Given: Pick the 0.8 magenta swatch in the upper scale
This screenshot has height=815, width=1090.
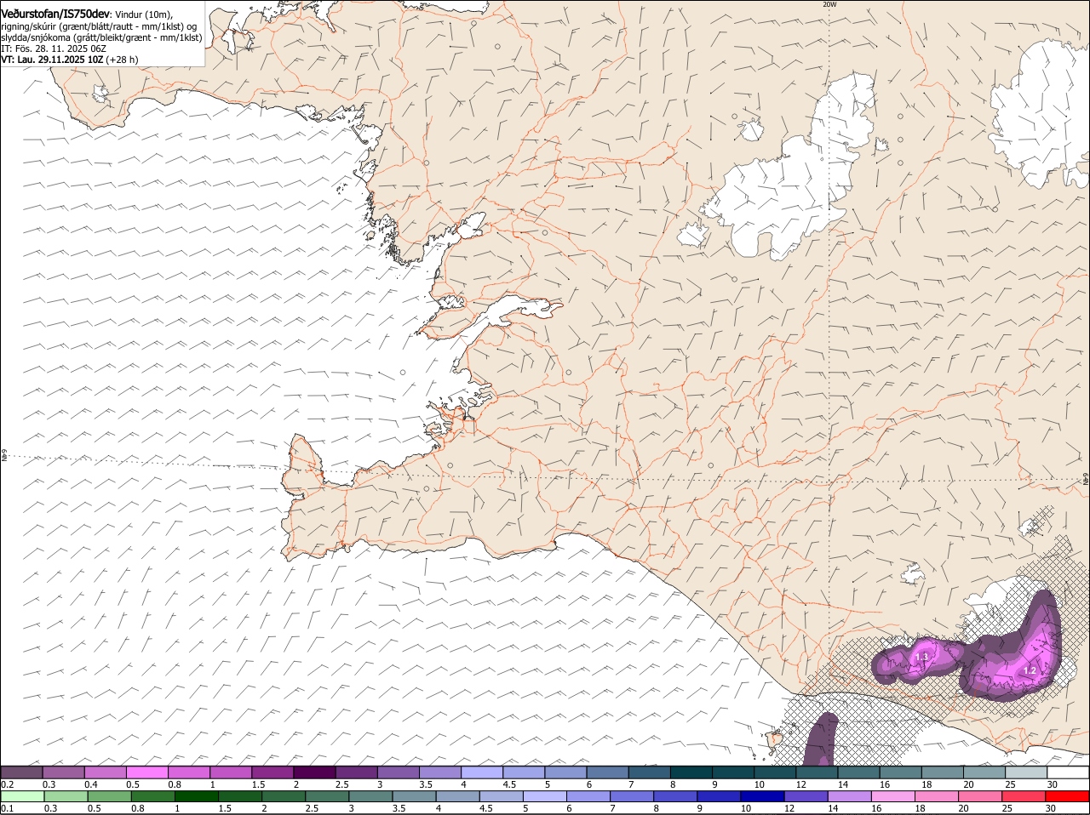Looking at the screenshot, I should click(188, 772).
